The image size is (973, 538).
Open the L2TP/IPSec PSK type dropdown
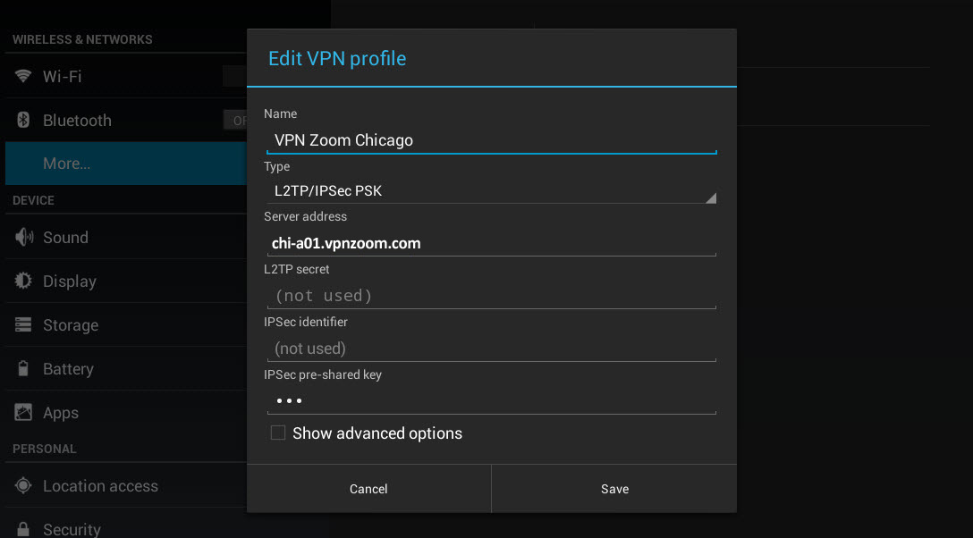click(492, 191)
